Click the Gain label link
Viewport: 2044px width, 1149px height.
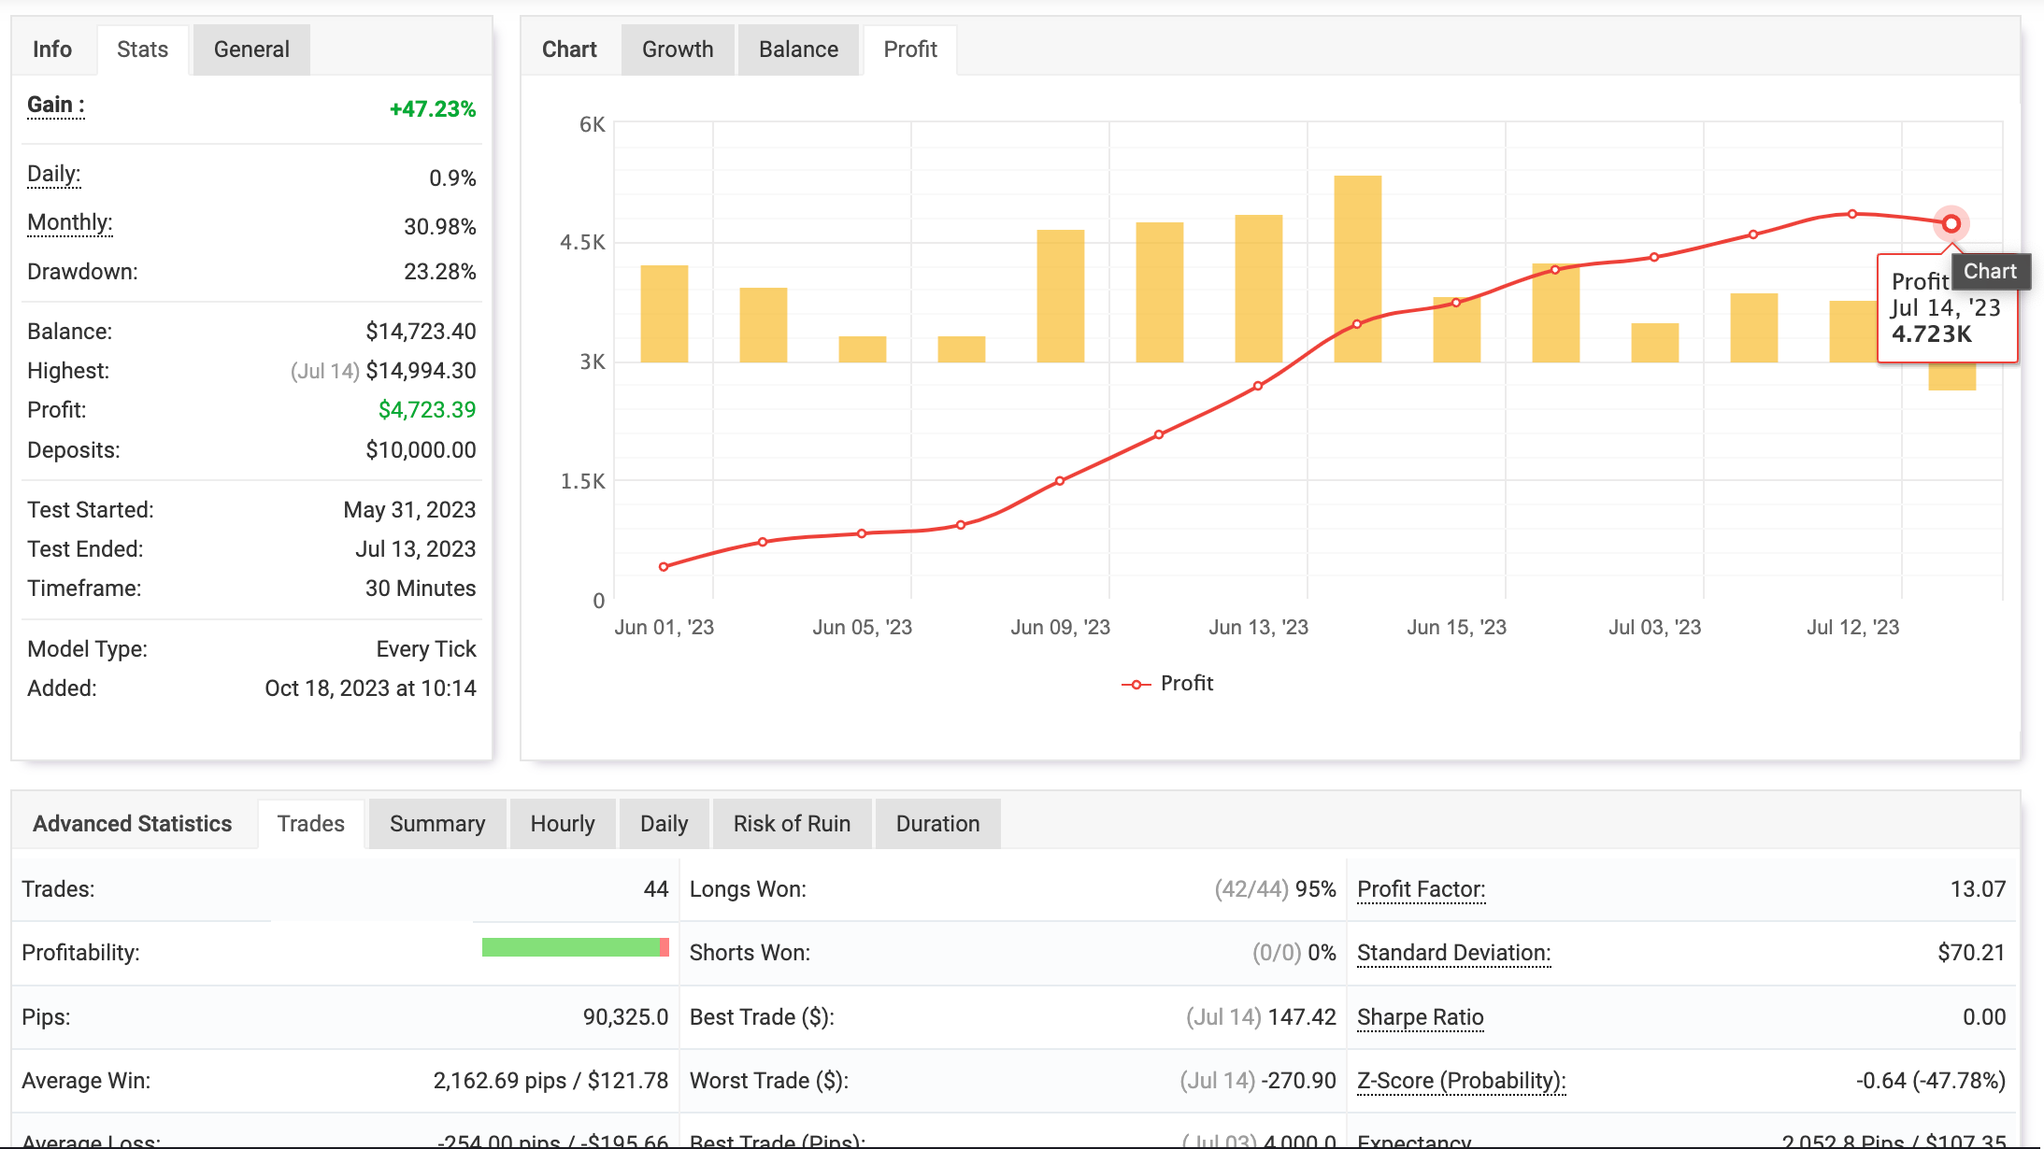(x=55, y=105)
